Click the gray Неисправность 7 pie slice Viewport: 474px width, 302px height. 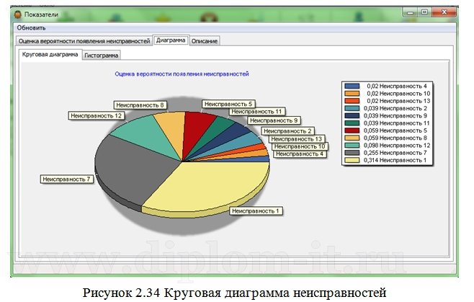pyautogui.click(x=133, y=169)
